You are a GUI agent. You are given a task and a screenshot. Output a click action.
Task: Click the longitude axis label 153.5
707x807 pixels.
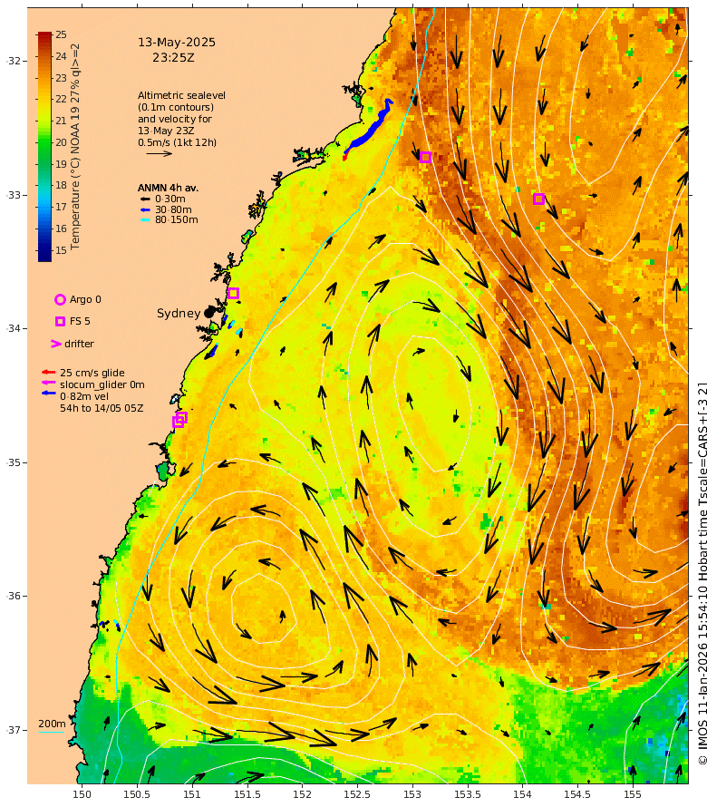point(467,794)
